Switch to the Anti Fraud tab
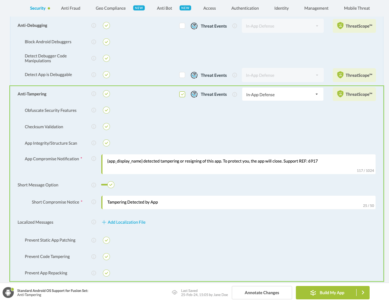The width and height of the screenshot is (389, 302). pyautogui.click(x=70, y=8)
